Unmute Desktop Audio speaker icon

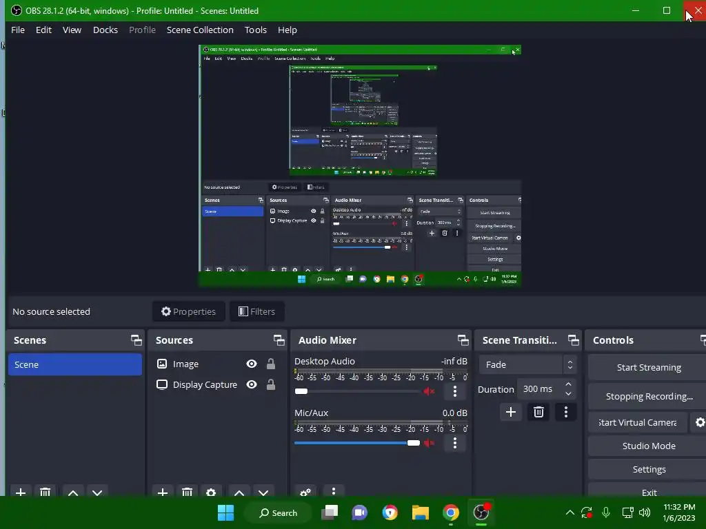429,391
